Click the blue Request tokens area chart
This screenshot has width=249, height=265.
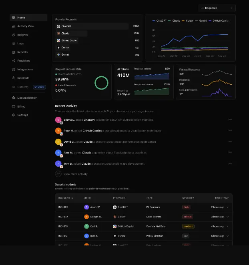point(152,76)
